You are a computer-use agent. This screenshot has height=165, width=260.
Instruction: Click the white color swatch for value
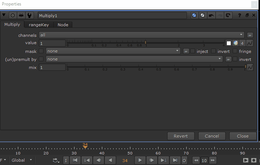point(229,43)
